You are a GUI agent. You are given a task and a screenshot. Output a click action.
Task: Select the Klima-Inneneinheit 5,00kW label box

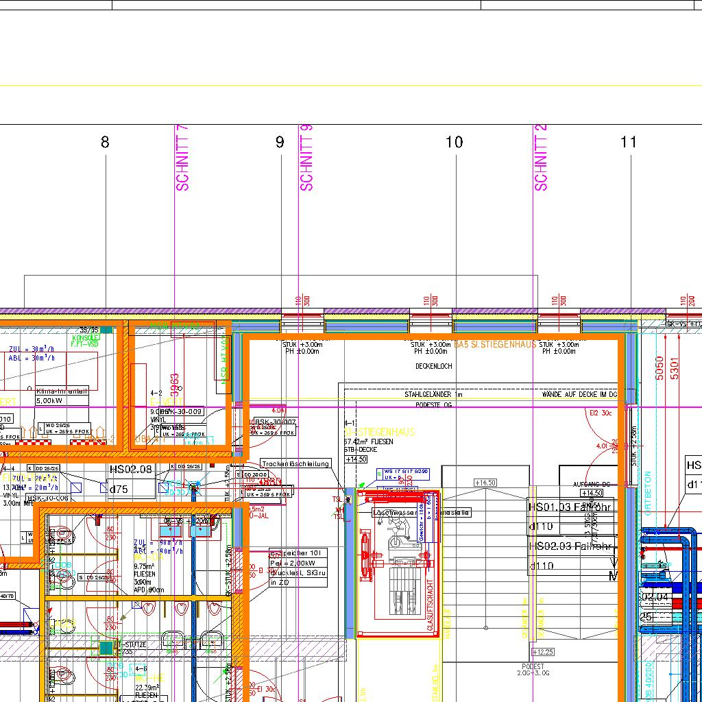(x=62, y=396)
